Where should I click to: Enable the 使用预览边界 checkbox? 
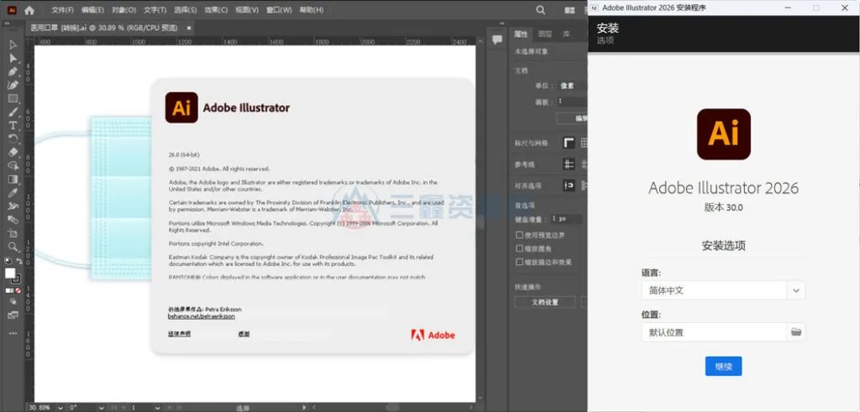coord(519,234)
